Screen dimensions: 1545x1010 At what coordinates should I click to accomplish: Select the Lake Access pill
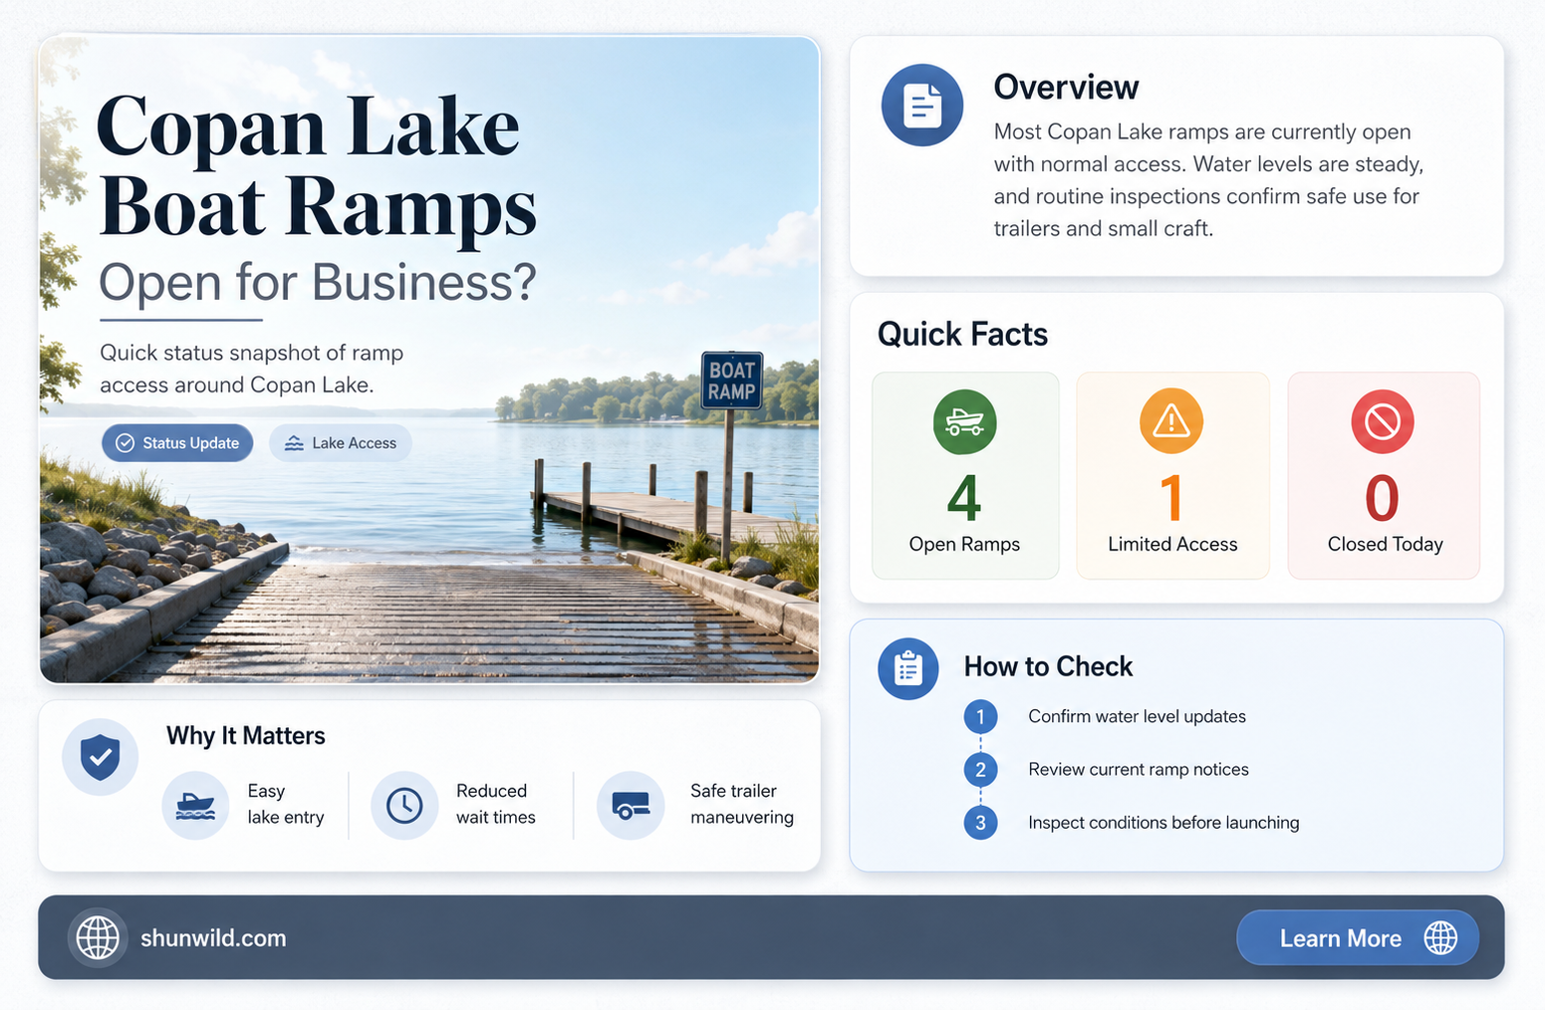click(x=341, y=443)
